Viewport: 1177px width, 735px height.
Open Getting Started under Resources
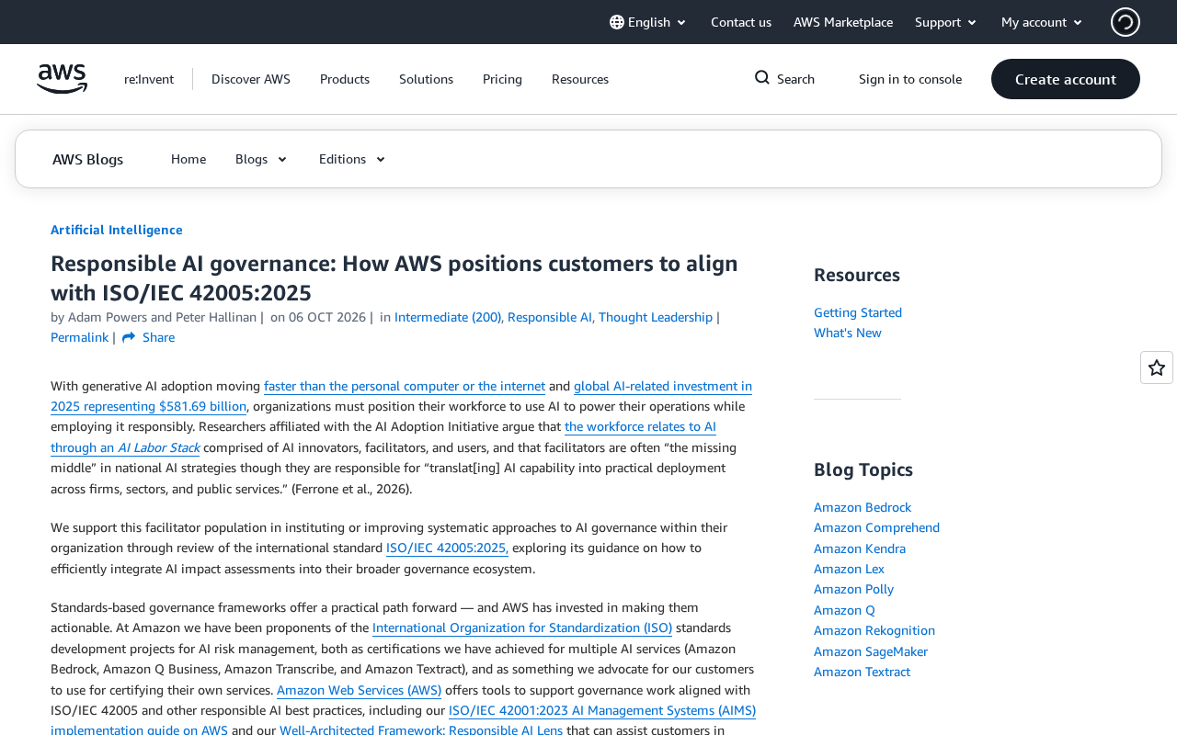tap(858, 312)
